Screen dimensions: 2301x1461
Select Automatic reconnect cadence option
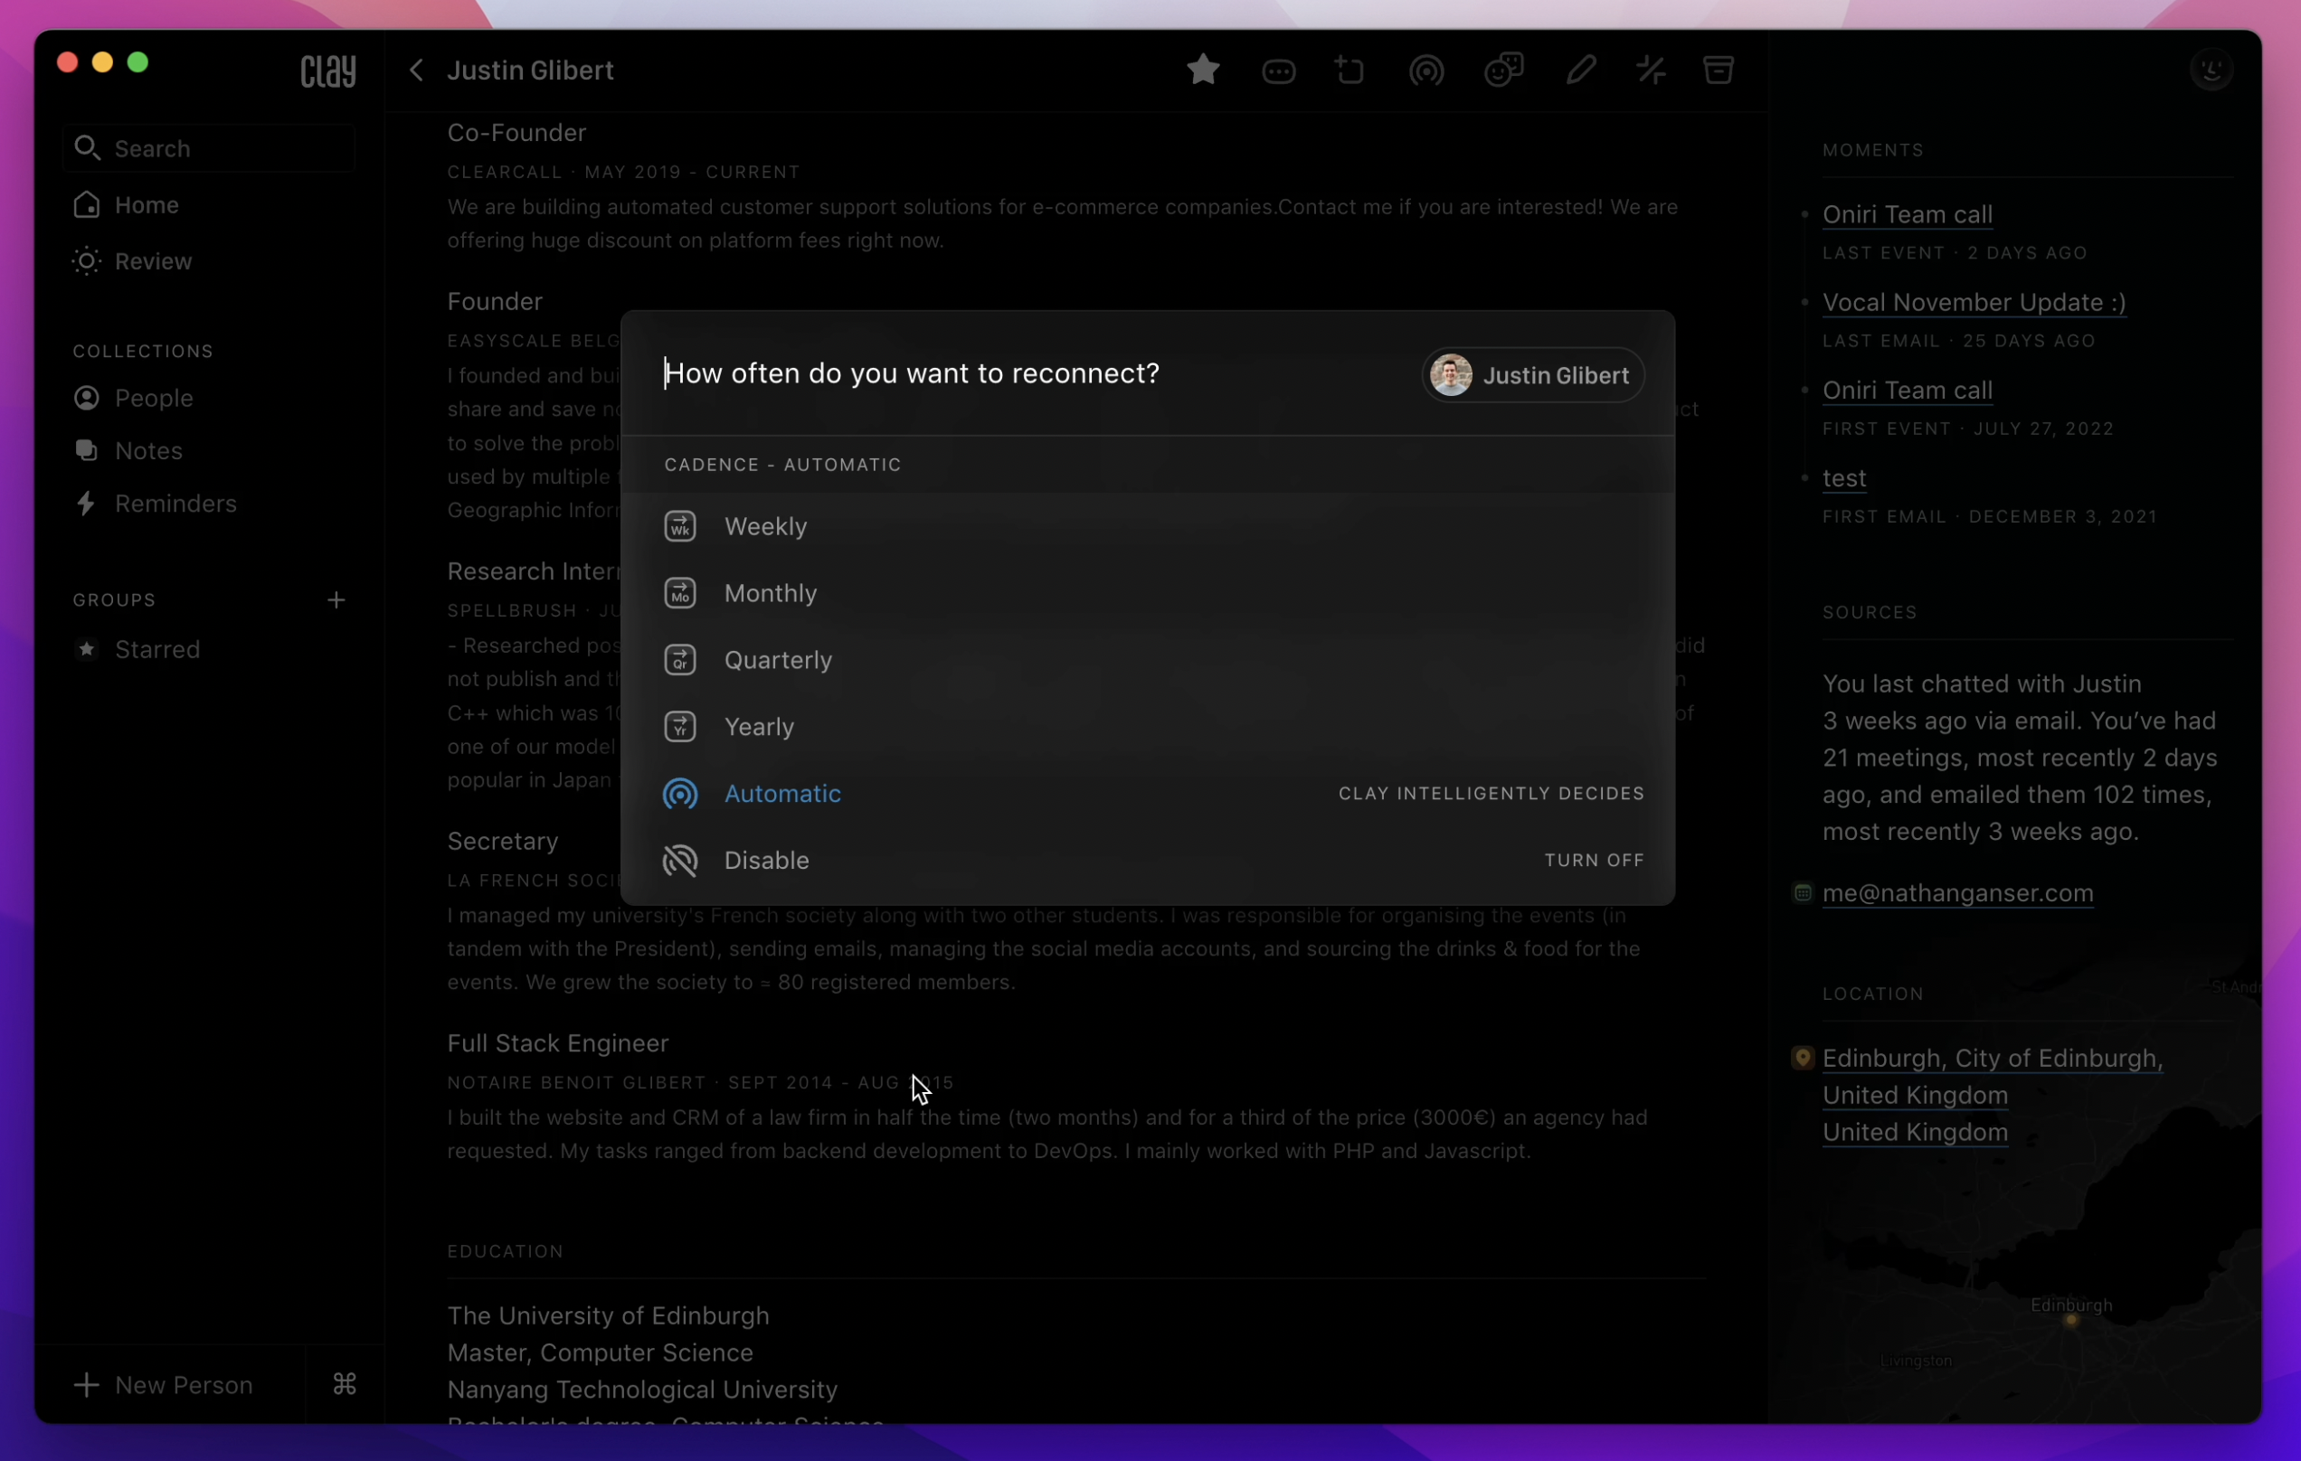coord(783,793)
